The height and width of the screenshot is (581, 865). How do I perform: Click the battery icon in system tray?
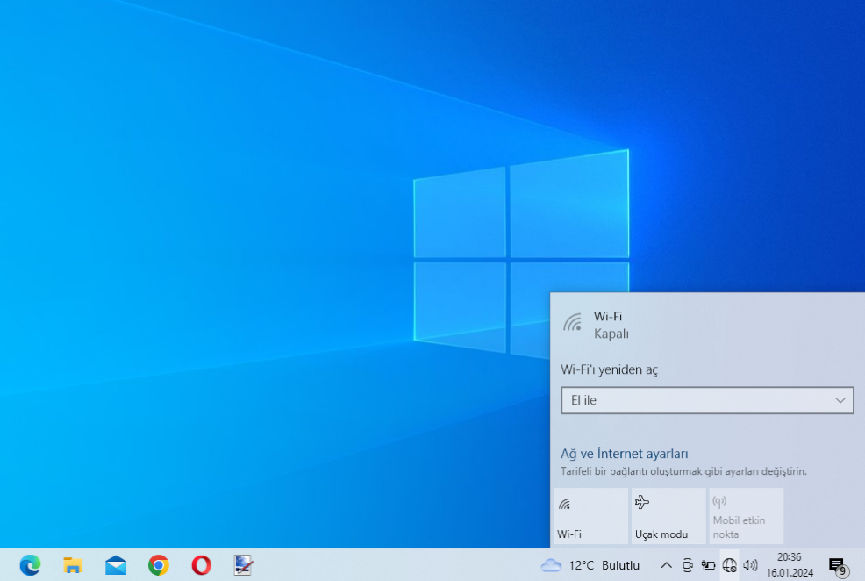click(x=708, y=565)
